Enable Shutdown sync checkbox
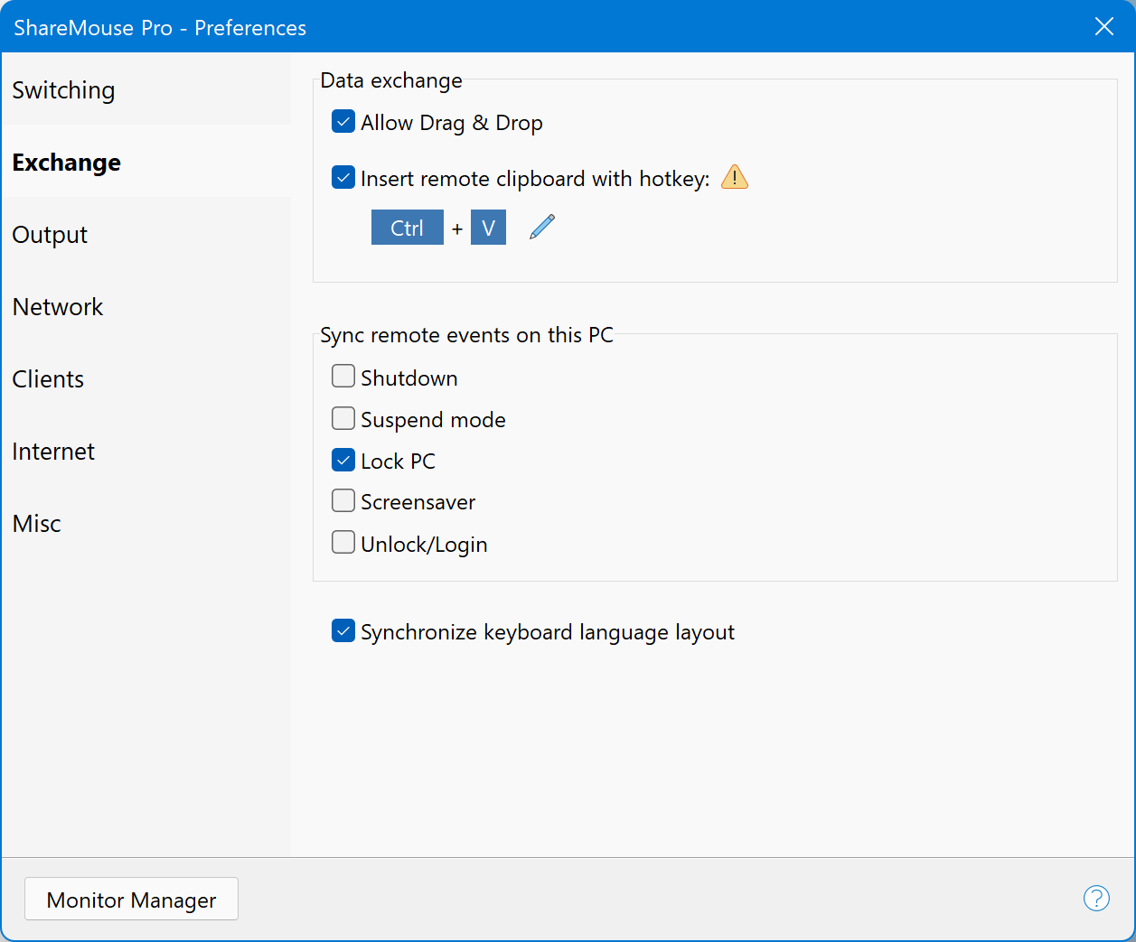 coord(343,377)
